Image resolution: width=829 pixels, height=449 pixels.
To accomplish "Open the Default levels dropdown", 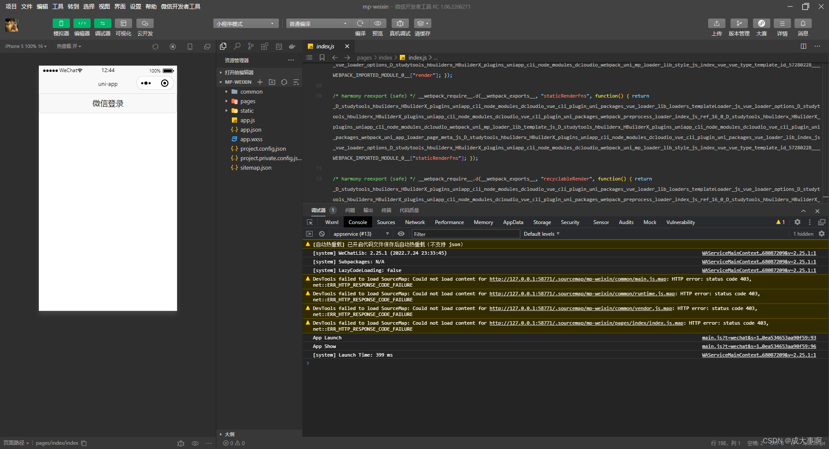I will pos(541,234).
